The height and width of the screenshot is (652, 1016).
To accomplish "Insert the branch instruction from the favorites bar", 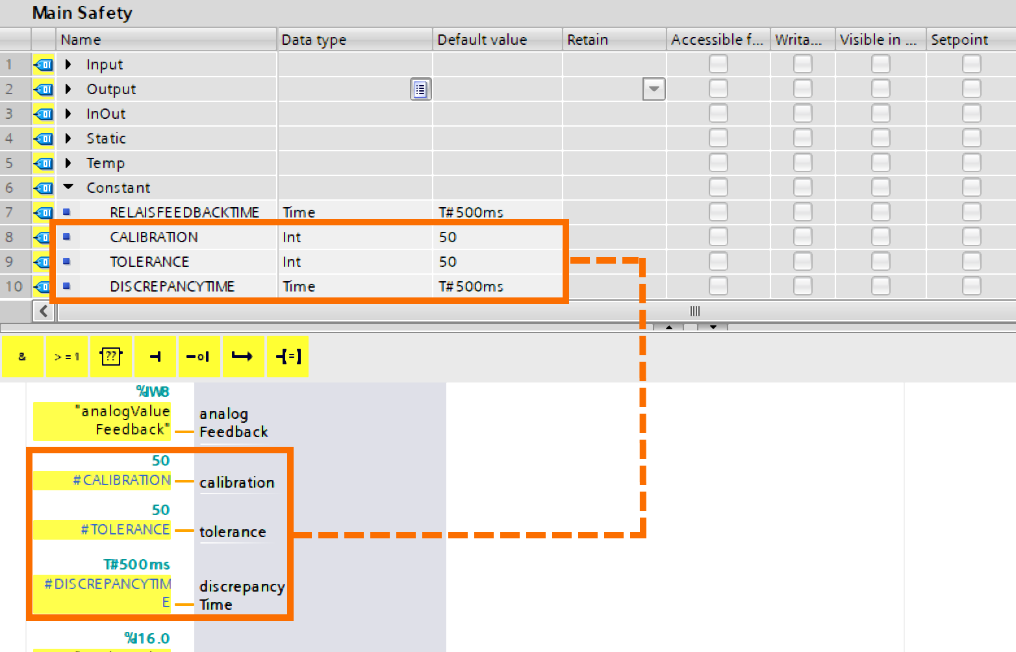I will click(x=155, y=357).
